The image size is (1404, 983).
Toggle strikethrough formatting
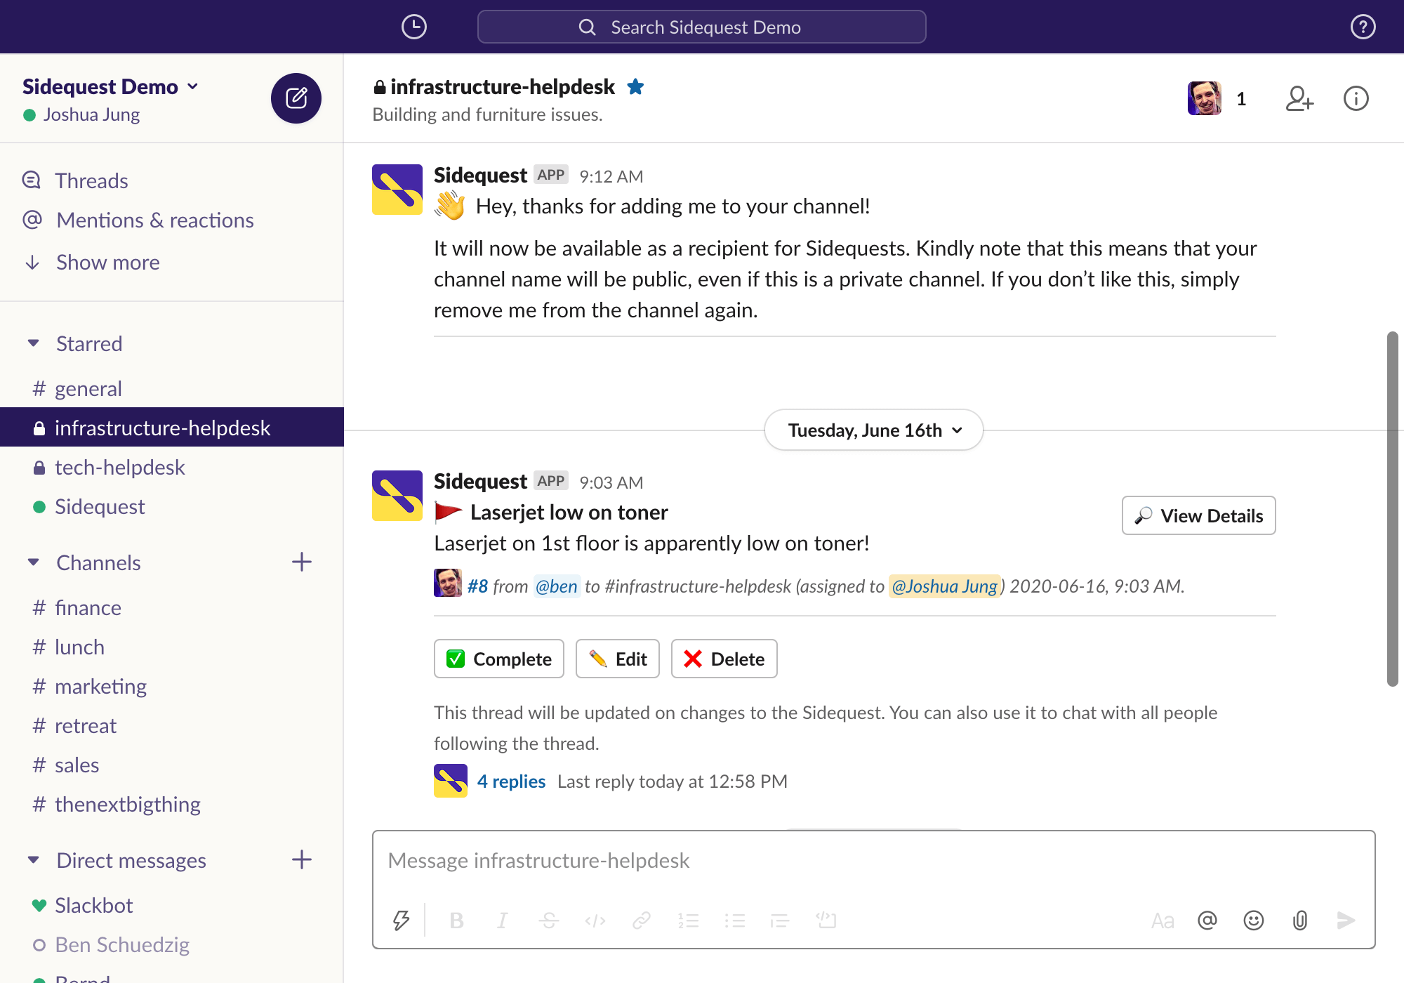pos(549,920)
